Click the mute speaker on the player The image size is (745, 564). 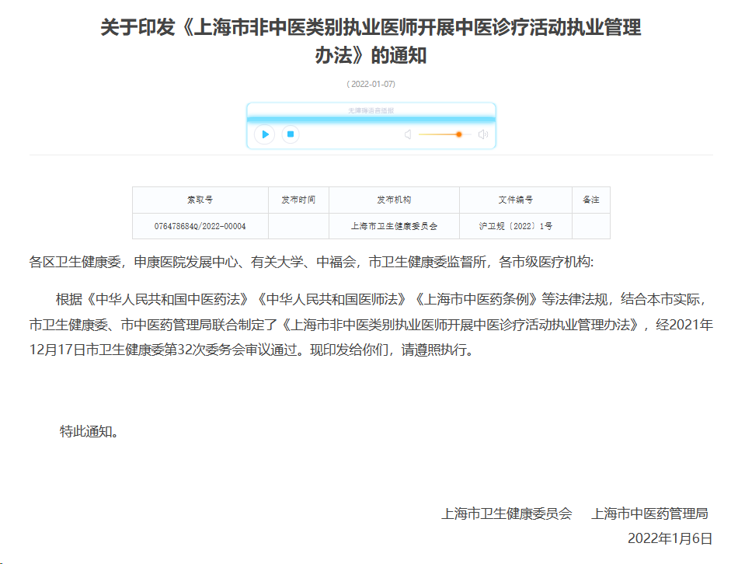[407, 134]
